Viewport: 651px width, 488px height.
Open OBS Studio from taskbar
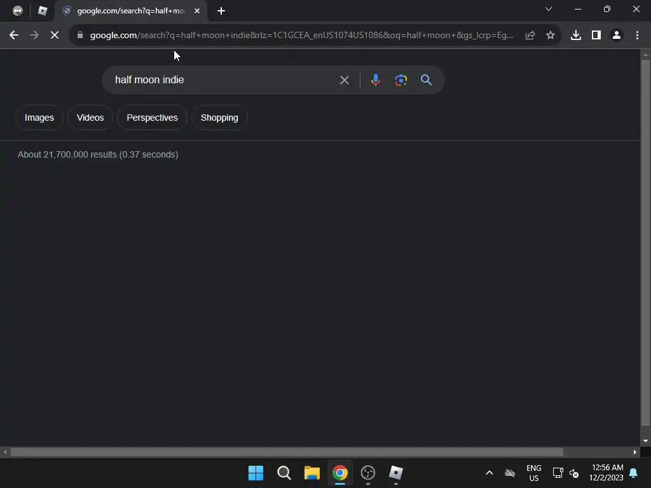[x=368, y=473]
